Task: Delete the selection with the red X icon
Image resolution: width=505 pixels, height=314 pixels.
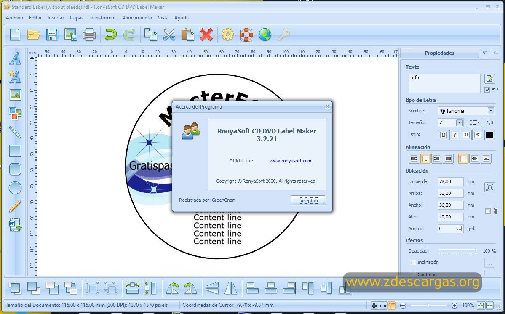Action: [206, 35]
